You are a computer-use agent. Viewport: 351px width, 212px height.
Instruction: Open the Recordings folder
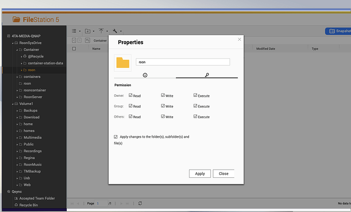33,151
